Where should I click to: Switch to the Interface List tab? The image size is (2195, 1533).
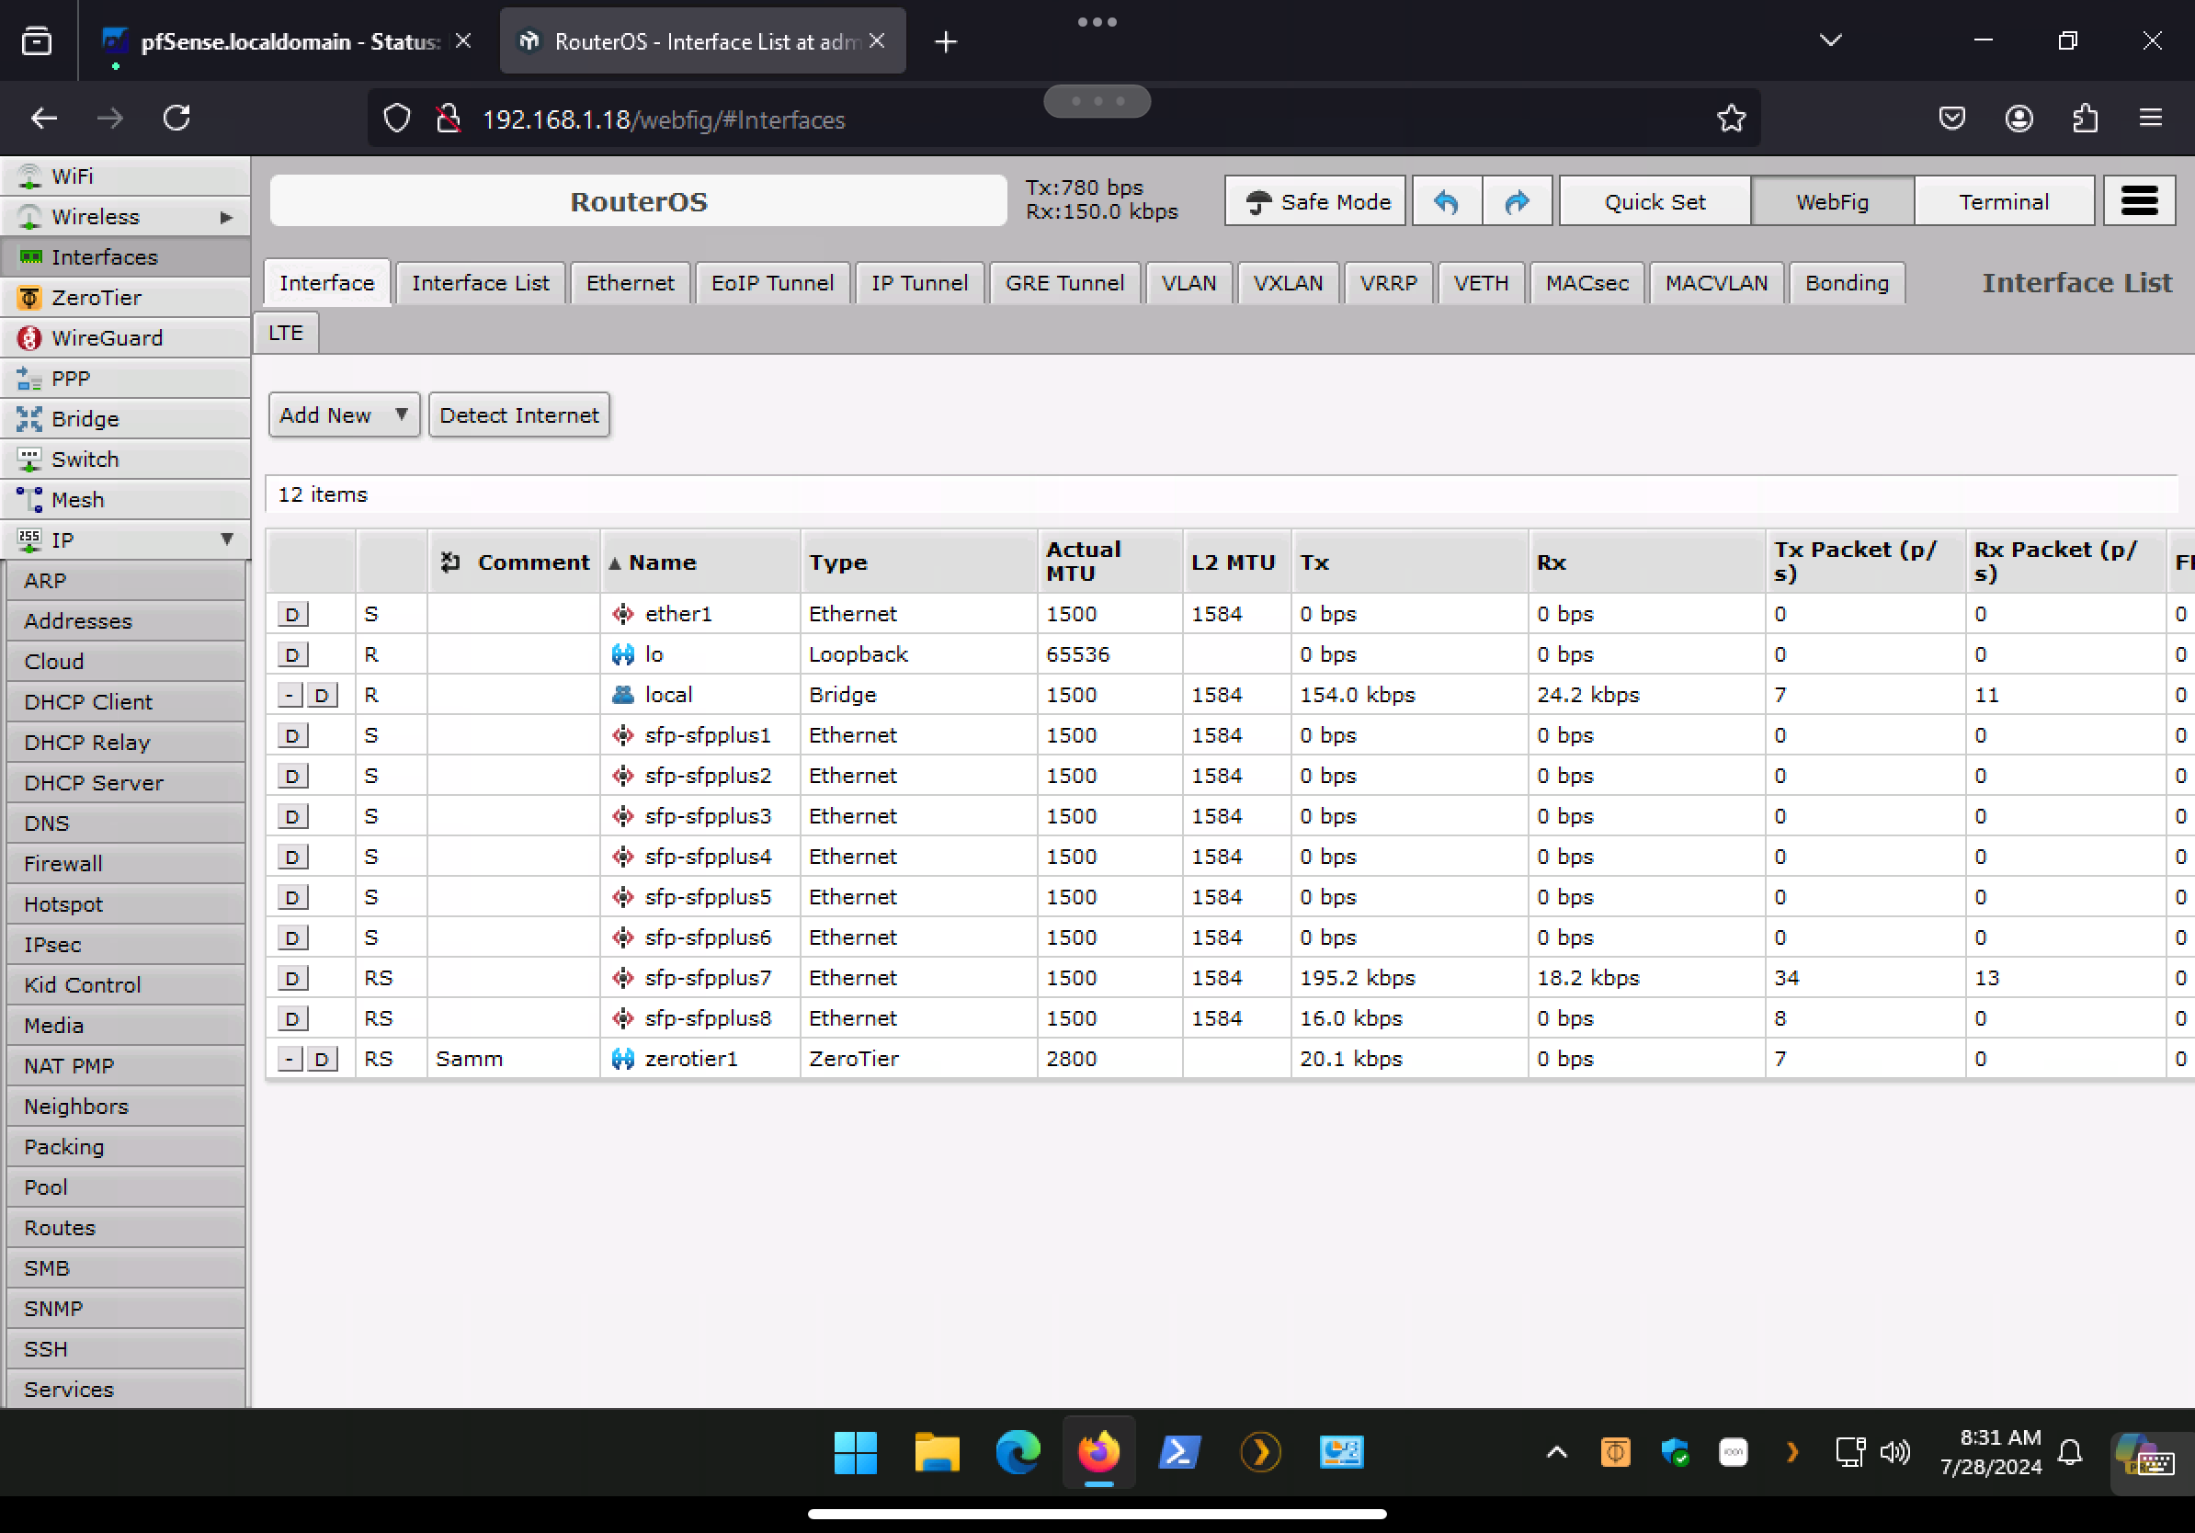(480, 283)
